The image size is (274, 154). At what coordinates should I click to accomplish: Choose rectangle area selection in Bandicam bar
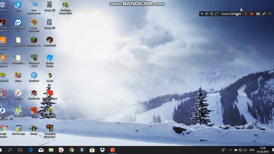(217, 14)
